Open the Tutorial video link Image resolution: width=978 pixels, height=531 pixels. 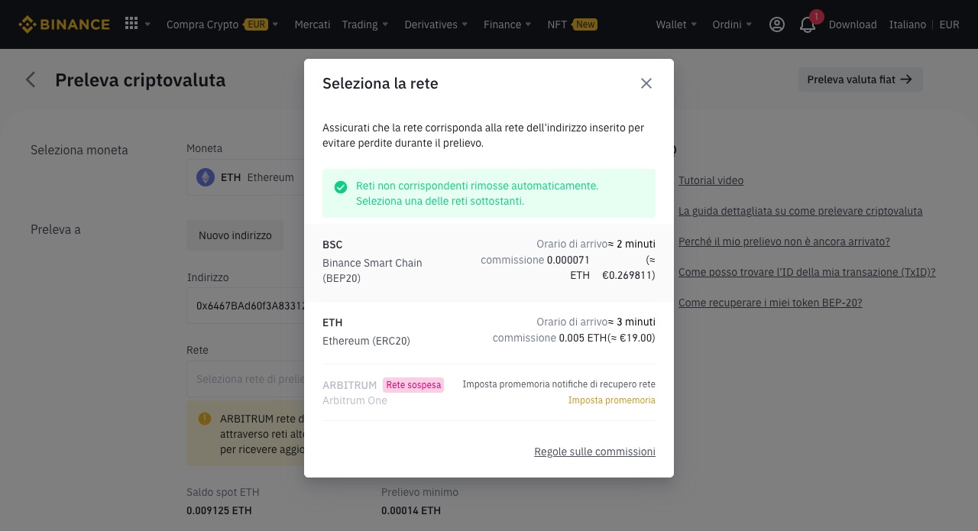(x=711, y=180)
